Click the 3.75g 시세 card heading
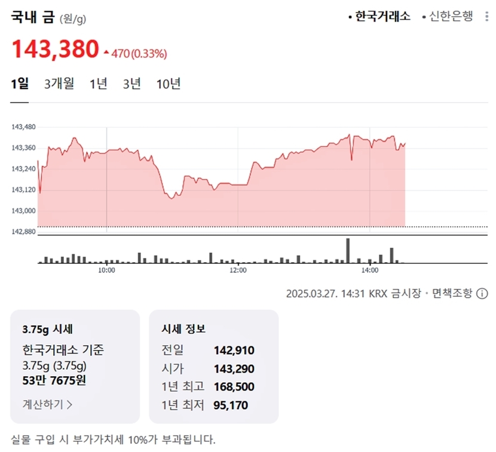This screenshot has height=452, width=496. (x=48, y=329)
